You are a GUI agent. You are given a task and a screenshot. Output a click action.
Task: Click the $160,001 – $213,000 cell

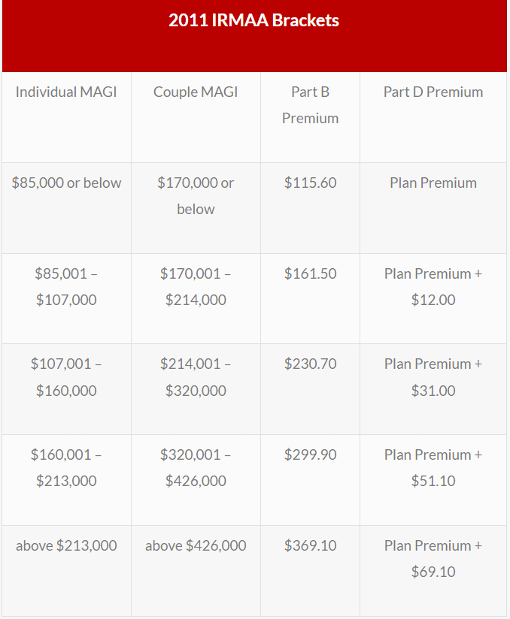[66, 468]
